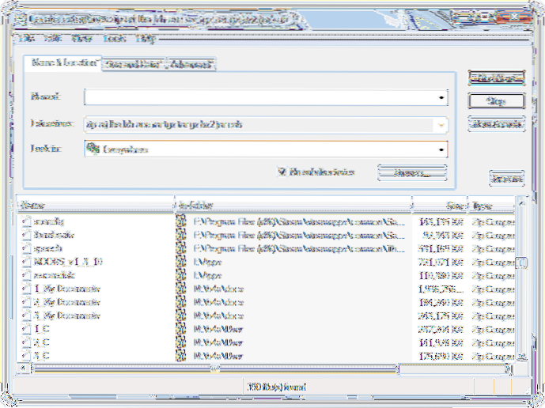Screen dimensions: 545x408
Task: Select the zip file icon for 1_C
Action: click(x=26, y=329)
